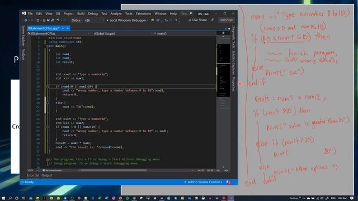
Task: Close the IfStatementCPlus.cpp tab
Action: (68, 28)
